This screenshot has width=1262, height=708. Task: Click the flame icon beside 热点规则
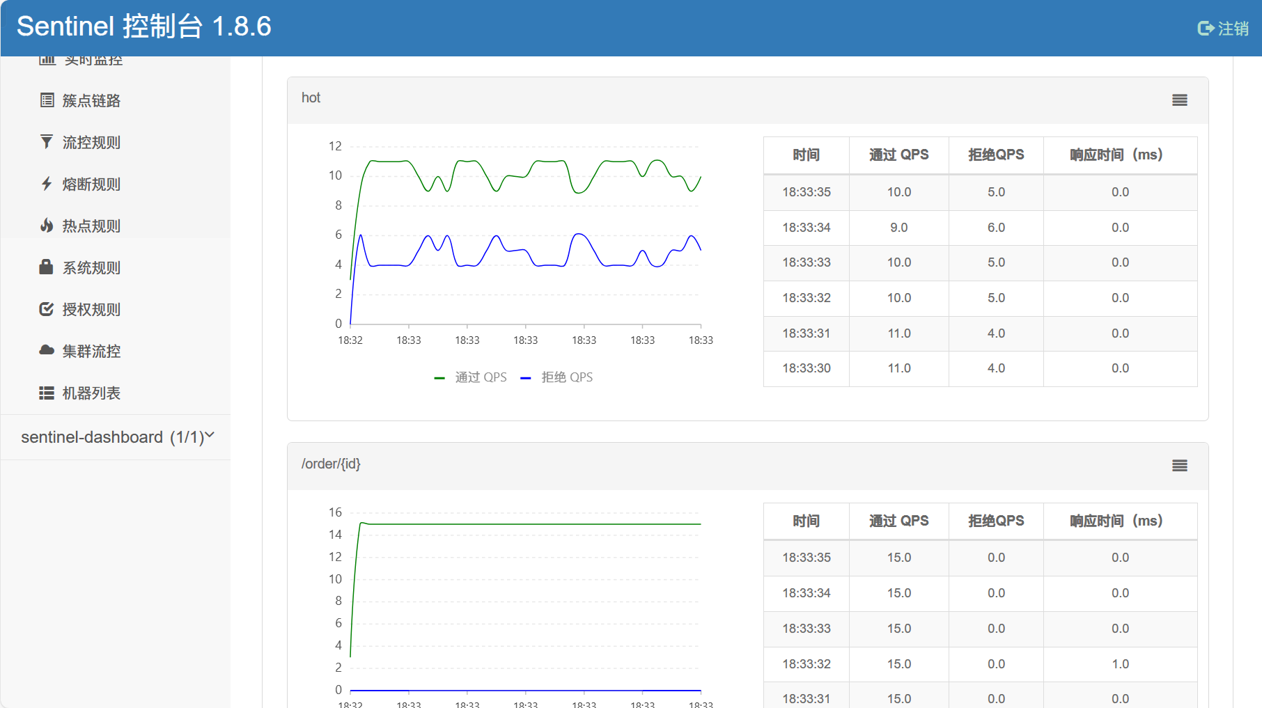pos(47,226)
